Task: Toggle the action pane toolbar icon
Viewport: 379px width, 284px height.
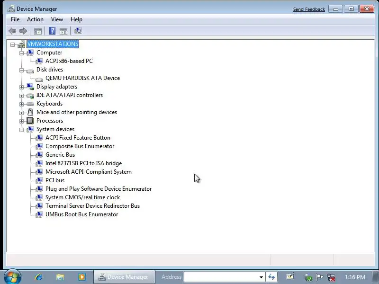Action: (x=63, y=31)
